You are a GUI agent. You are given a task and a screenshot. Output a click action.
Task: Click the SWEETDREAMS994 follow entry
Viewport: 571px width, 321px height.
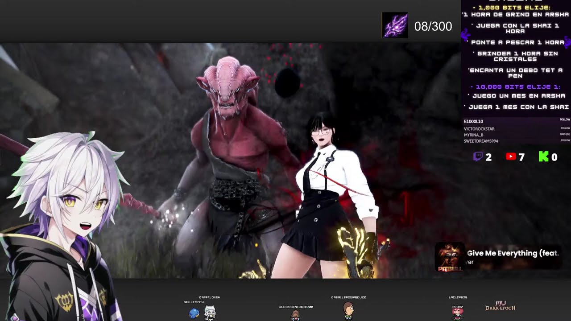tap(517, 141)
